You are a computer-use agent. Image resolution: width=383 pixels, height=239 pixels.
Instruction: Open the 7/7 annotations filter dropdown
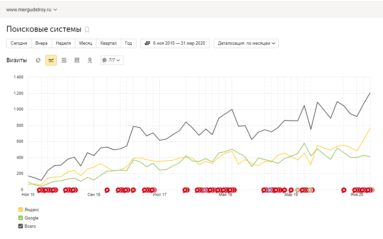(112, 60)
